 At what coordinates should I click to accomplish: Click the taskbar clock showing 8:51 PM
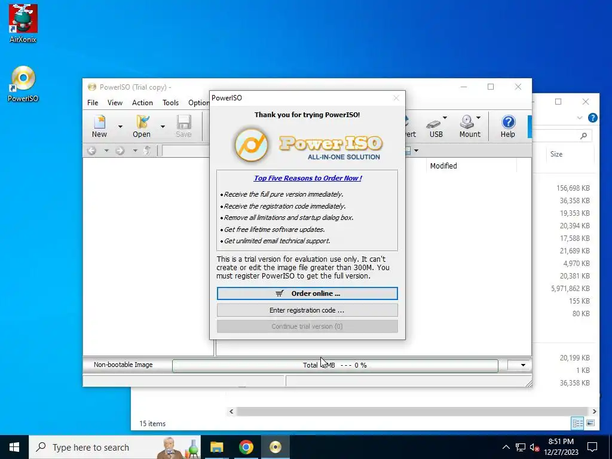561,447
